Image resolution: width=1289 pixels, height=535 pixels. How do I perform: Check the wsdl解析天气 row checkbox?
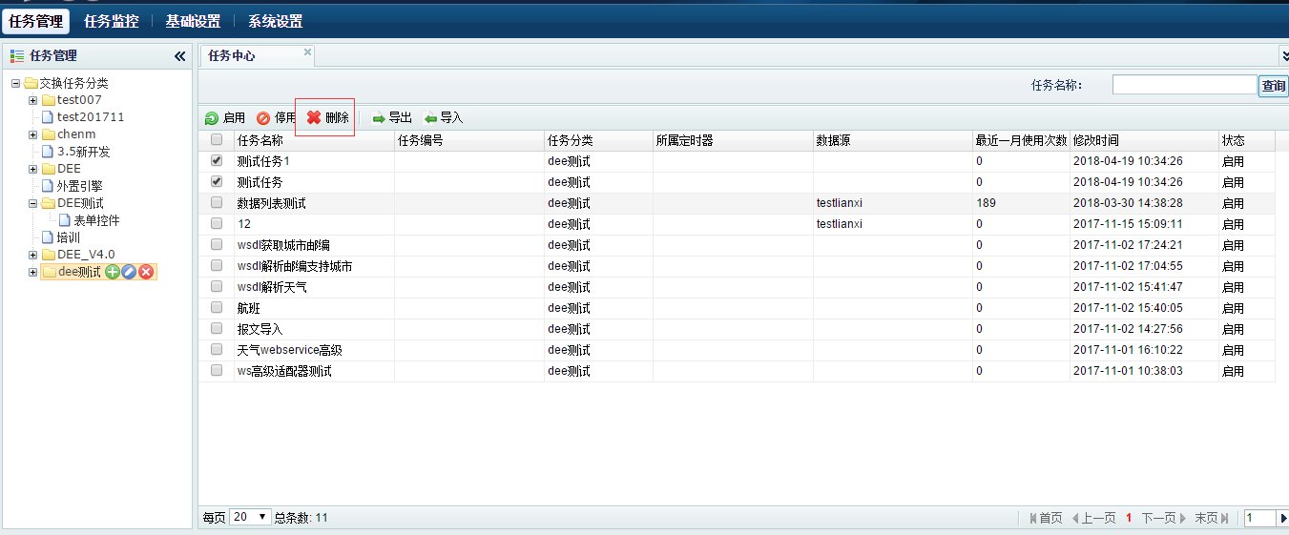pyautogui.click(x=217, y=286)
